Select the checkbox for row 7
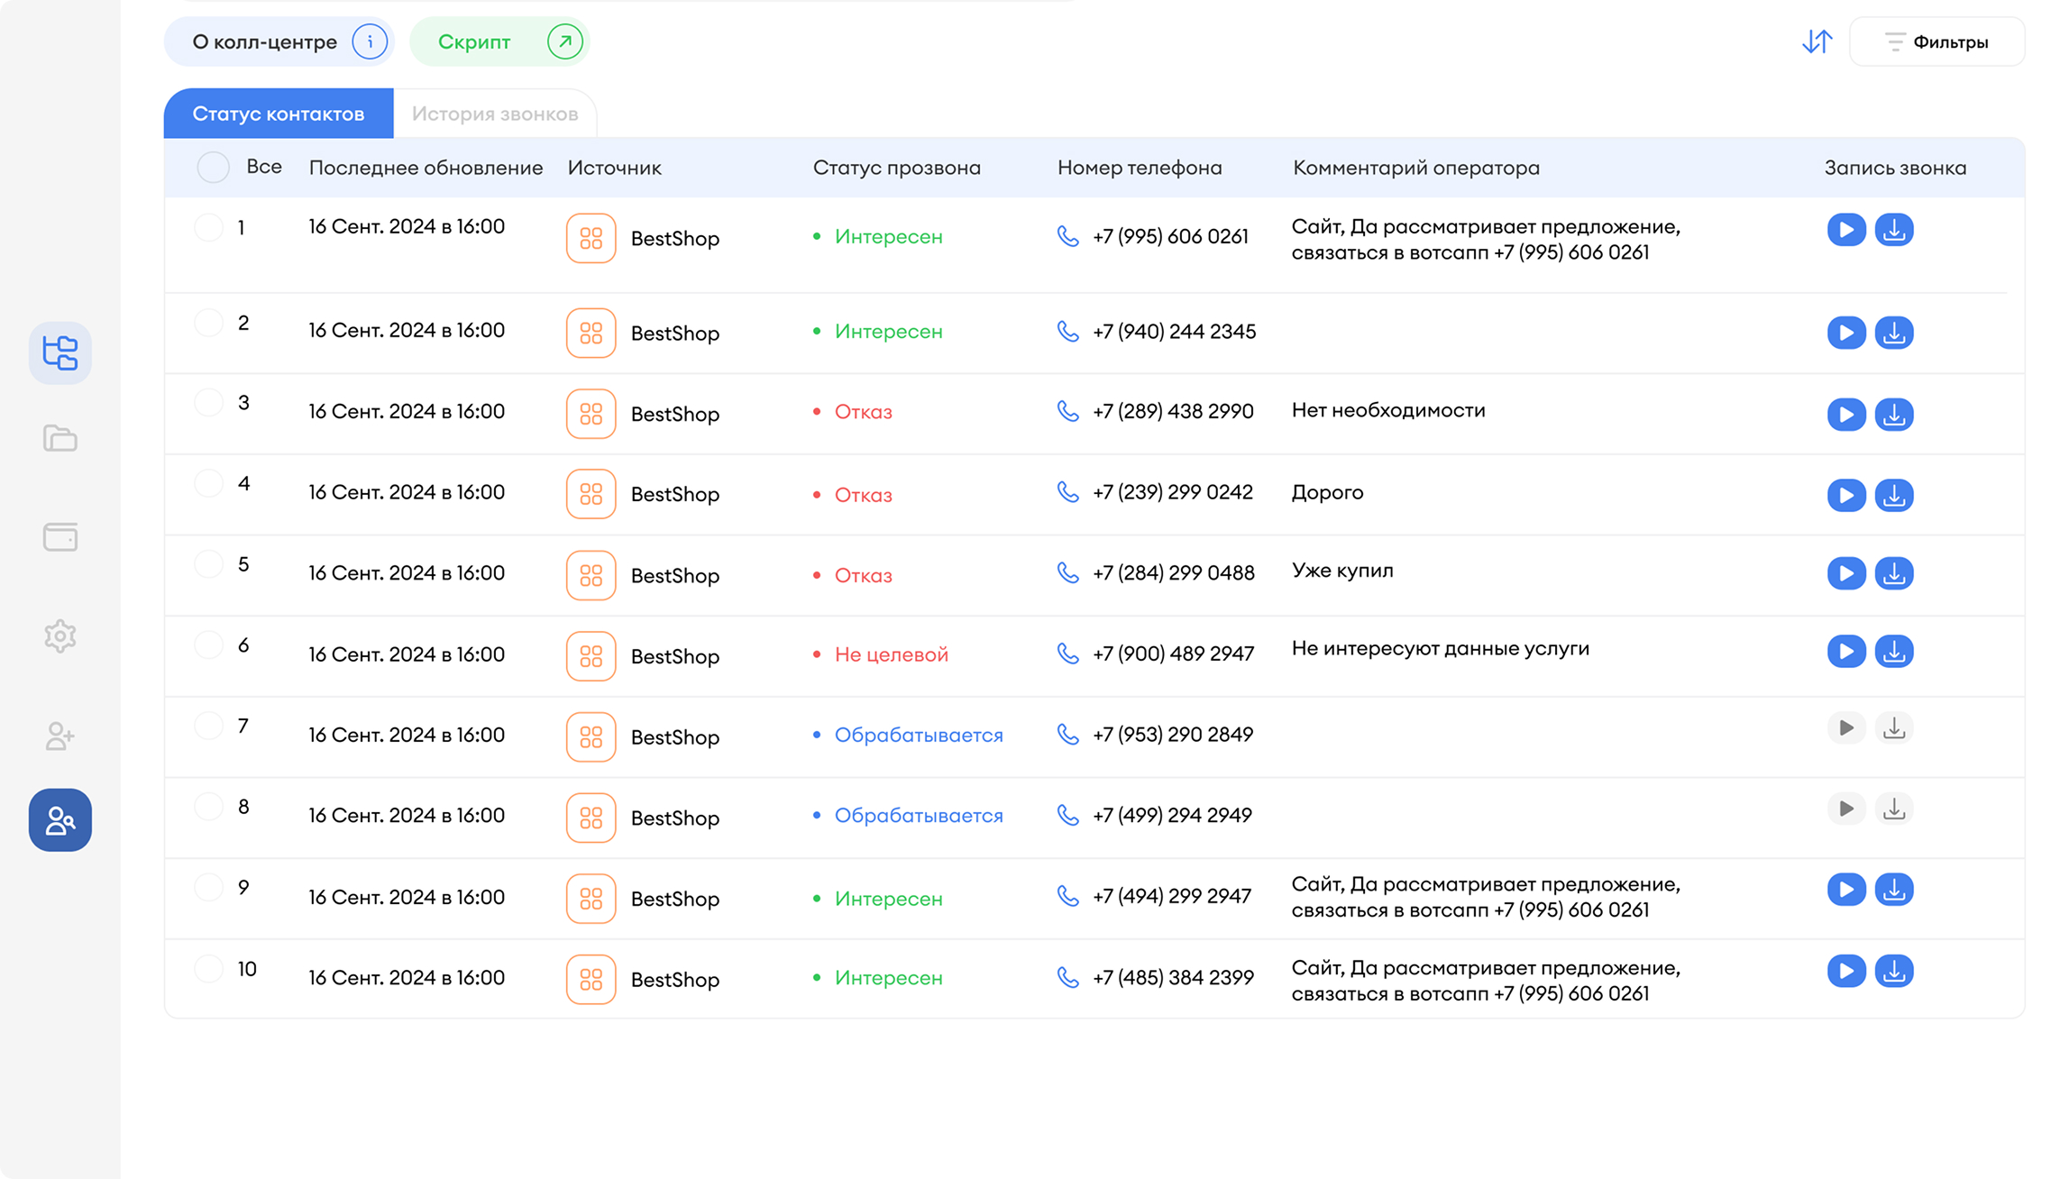Image resolution: width=2069 pixels, height=1179 pixels. (208, 726)
